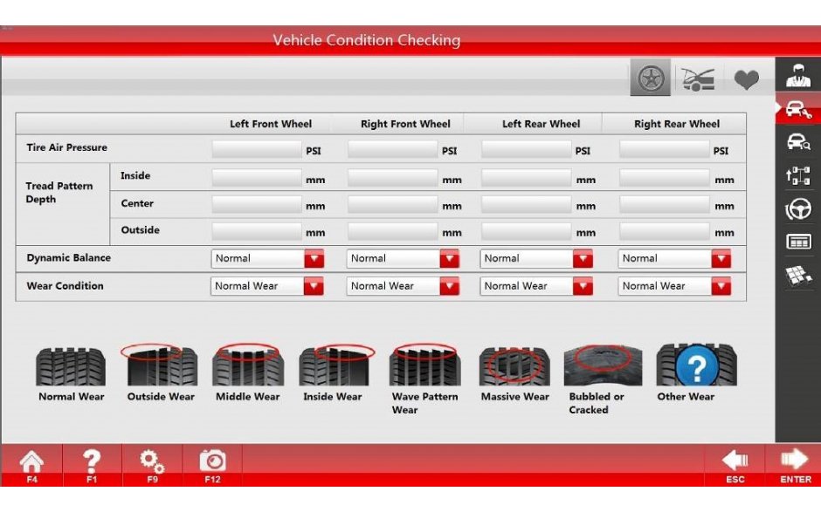Focus Left Rear Wheel Inside tread depth field

tap(526, 178)
